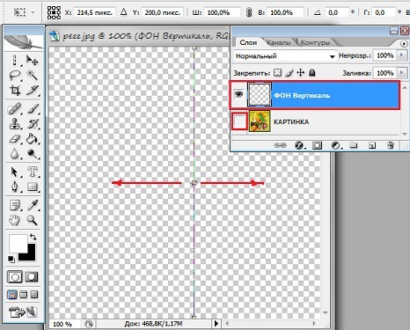Select the Lasso tool
The height and width of the screenshot is (330, 410).
point(15,75)
